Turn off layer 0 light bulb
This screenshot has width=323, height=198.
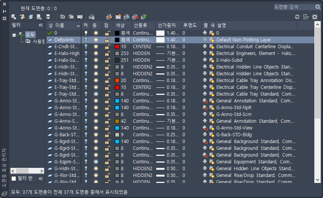pyautogui.click(x=86, y=33)
